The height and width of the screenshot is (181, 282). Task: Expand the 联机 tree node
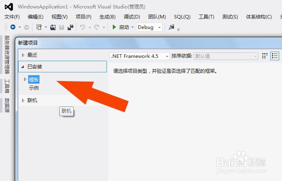coord(23,101)
